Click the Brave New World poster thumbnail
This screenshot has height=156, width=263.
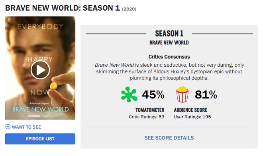point(40,68)
